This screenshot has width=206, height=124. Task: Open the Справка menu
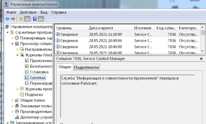[x=59, y=12]
